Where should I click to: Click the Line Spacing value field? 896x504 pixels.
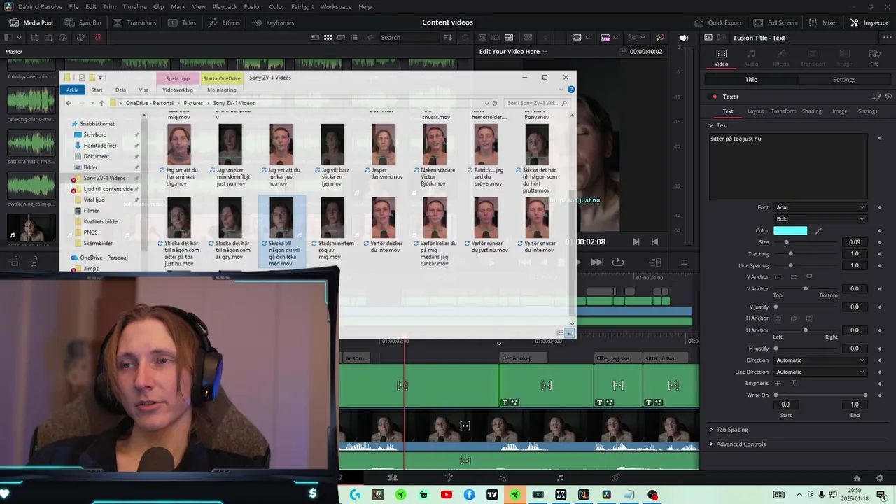pyautogui.click(x=855, y=265)
